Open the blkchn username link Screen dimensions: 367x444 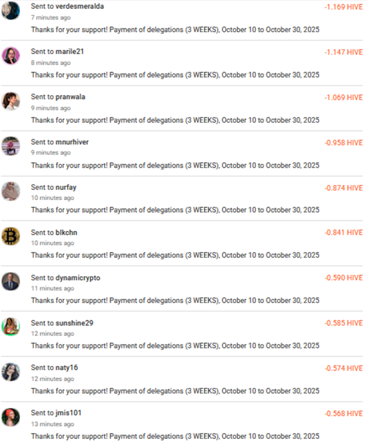66,233
